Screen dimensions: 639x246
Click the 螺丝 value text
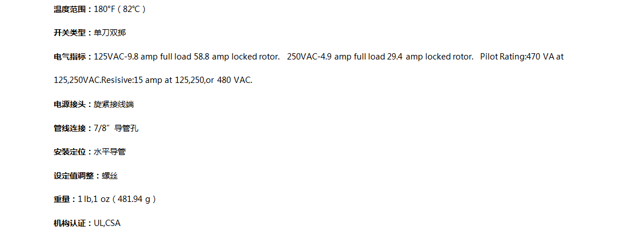pos(110,176)
